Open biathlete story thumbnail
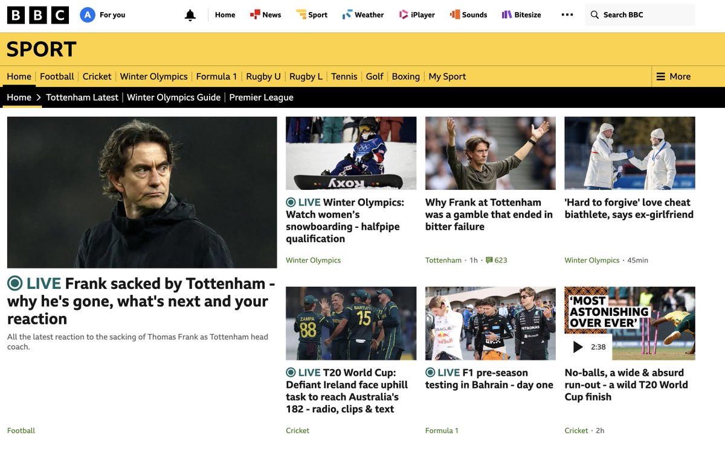This screenshot has height=454, width=725. pyautogui.click(x=630, y=153)
